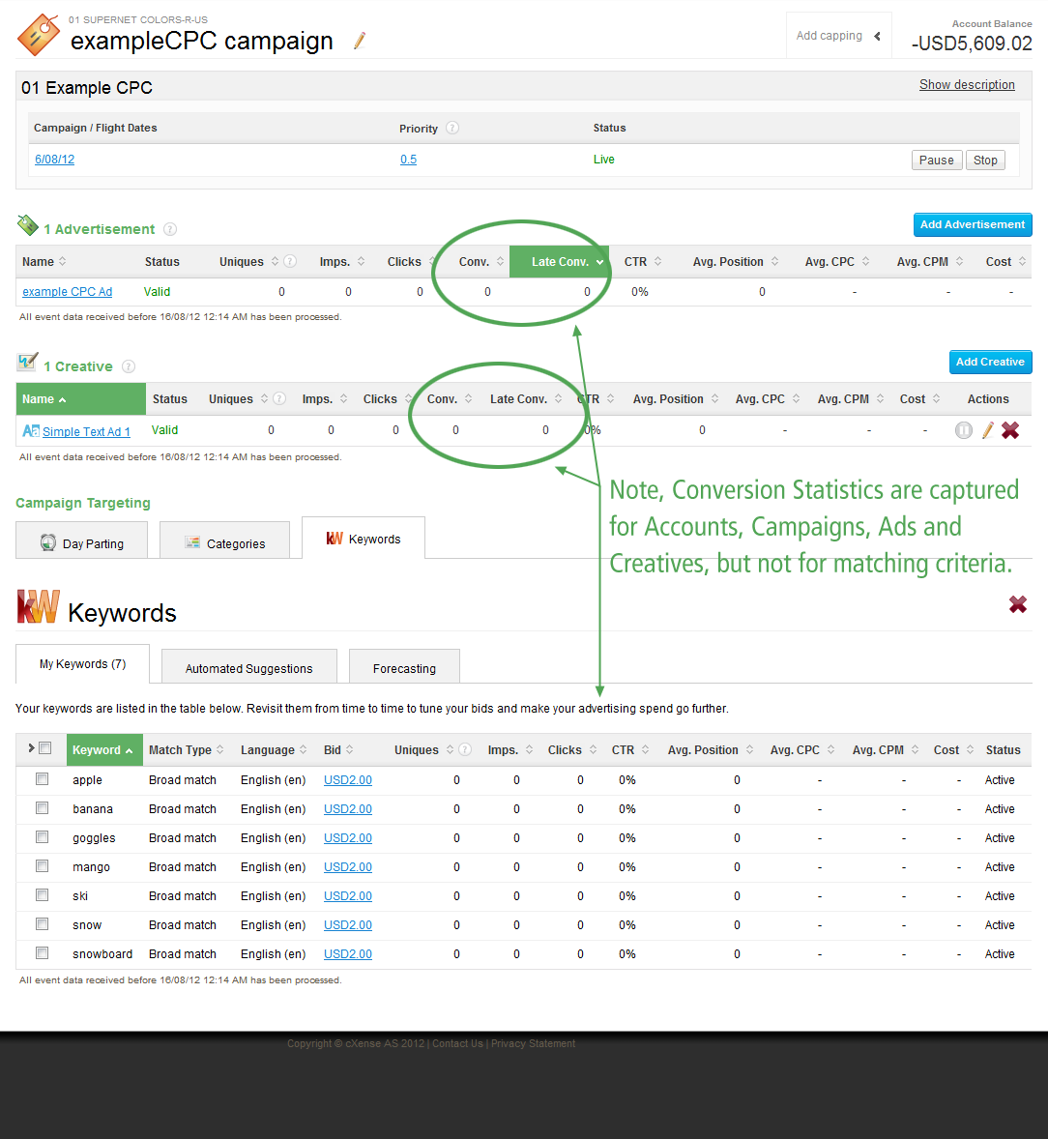This screenshot has height=1139, width=1048.
Task: Edit apple keyword bid USD2.00
Action: [348, 780]
